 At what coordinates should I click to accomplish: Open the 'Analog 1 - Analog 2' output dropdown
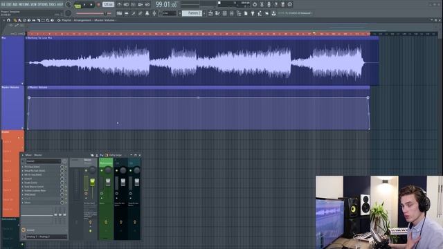click(x=46, y=237)
